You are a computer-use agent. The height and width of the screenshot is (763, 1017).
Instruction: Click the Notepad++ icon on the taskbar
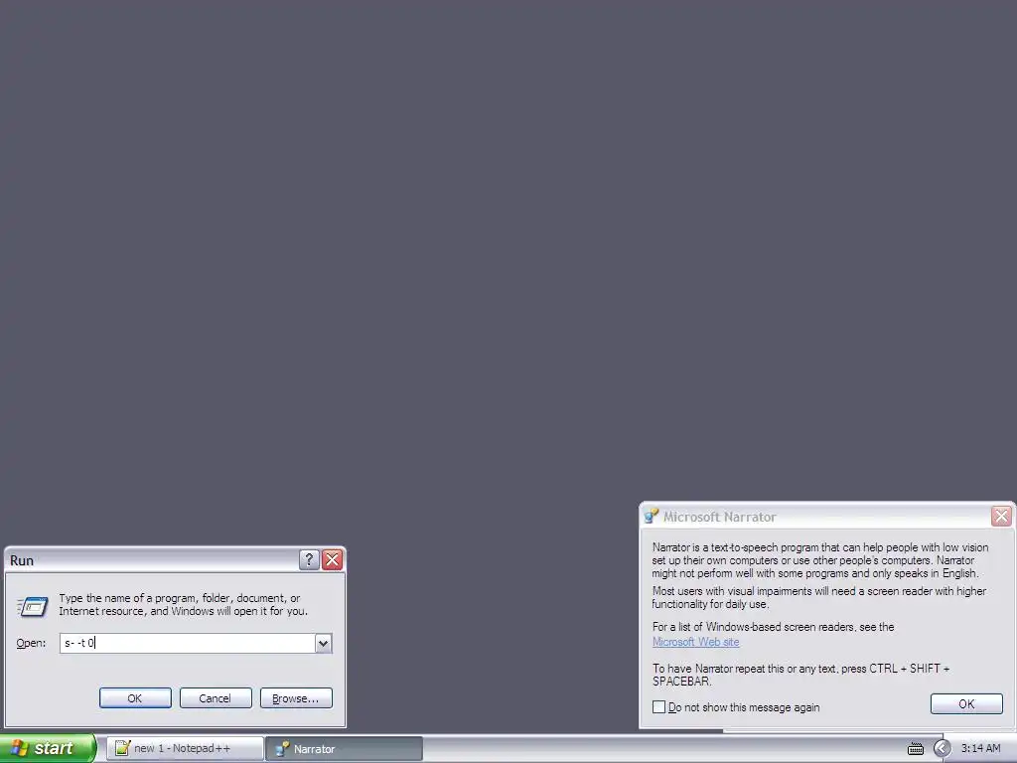(x=122, y=748)
